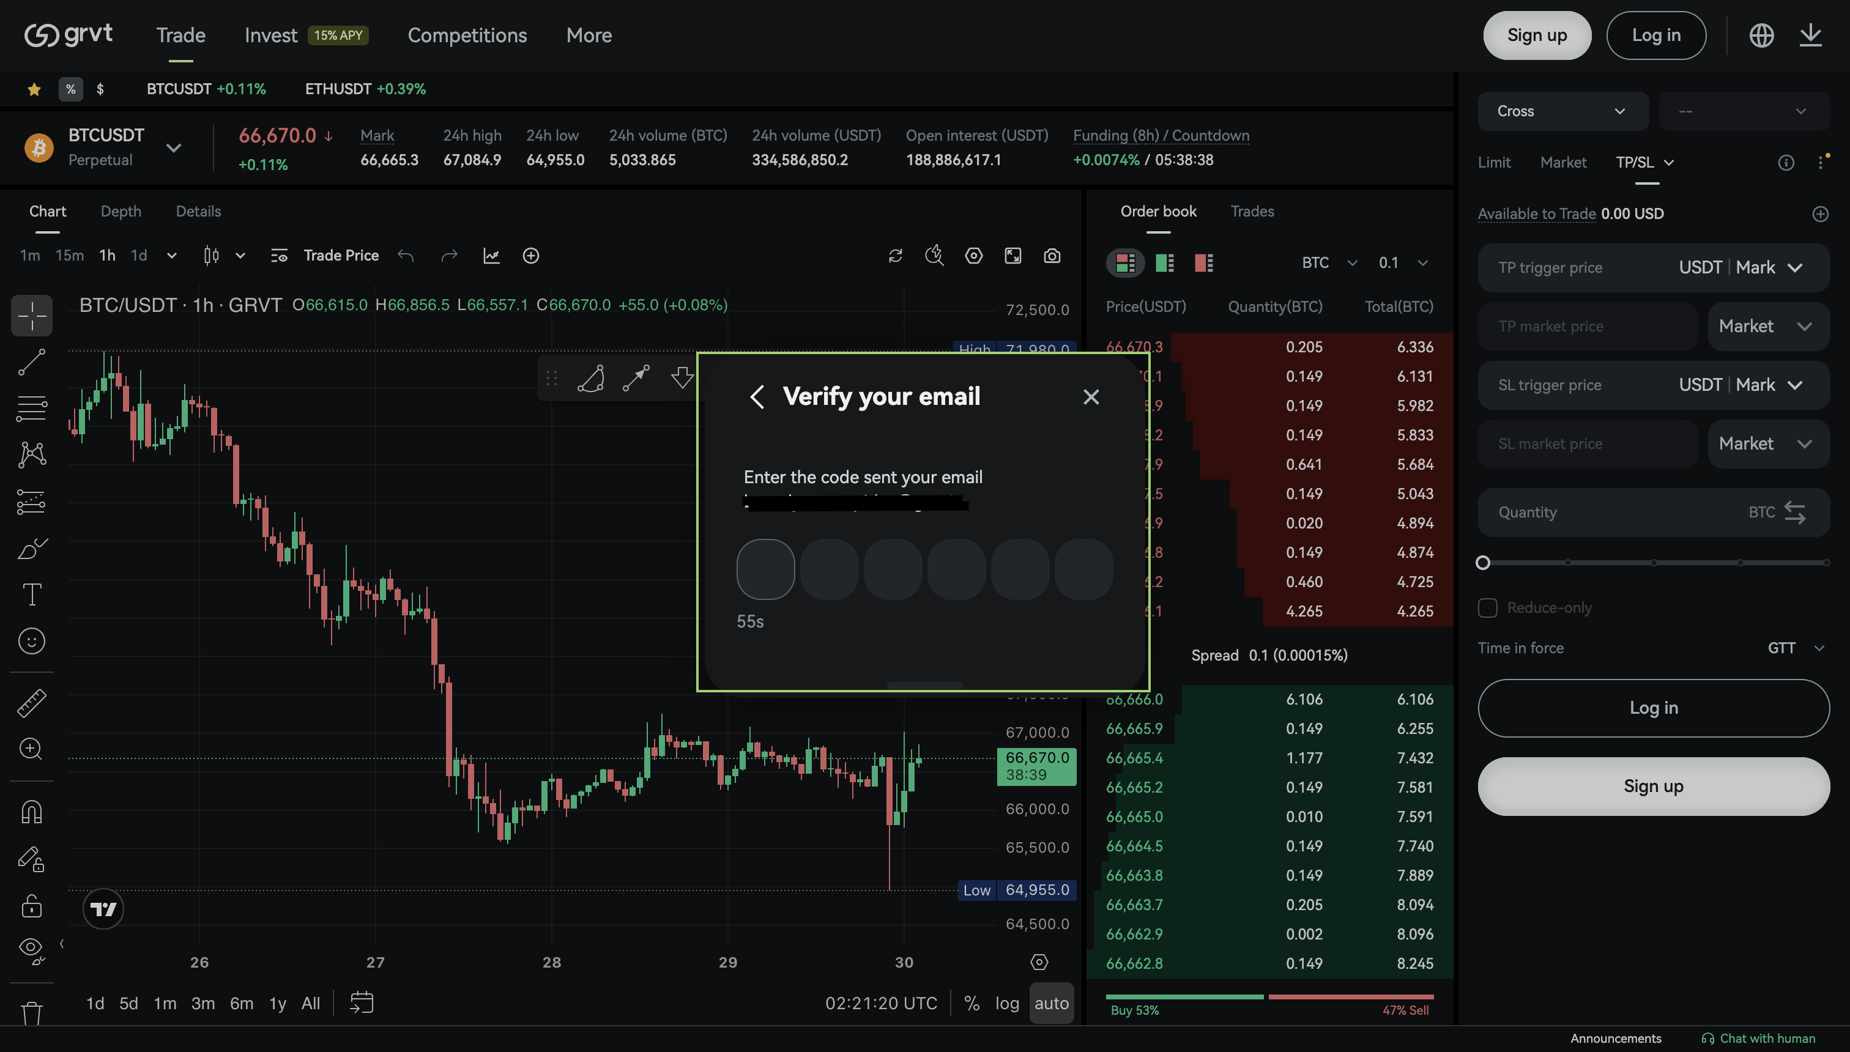
Task: Lock all drawing tools
Action: point(32,905)
